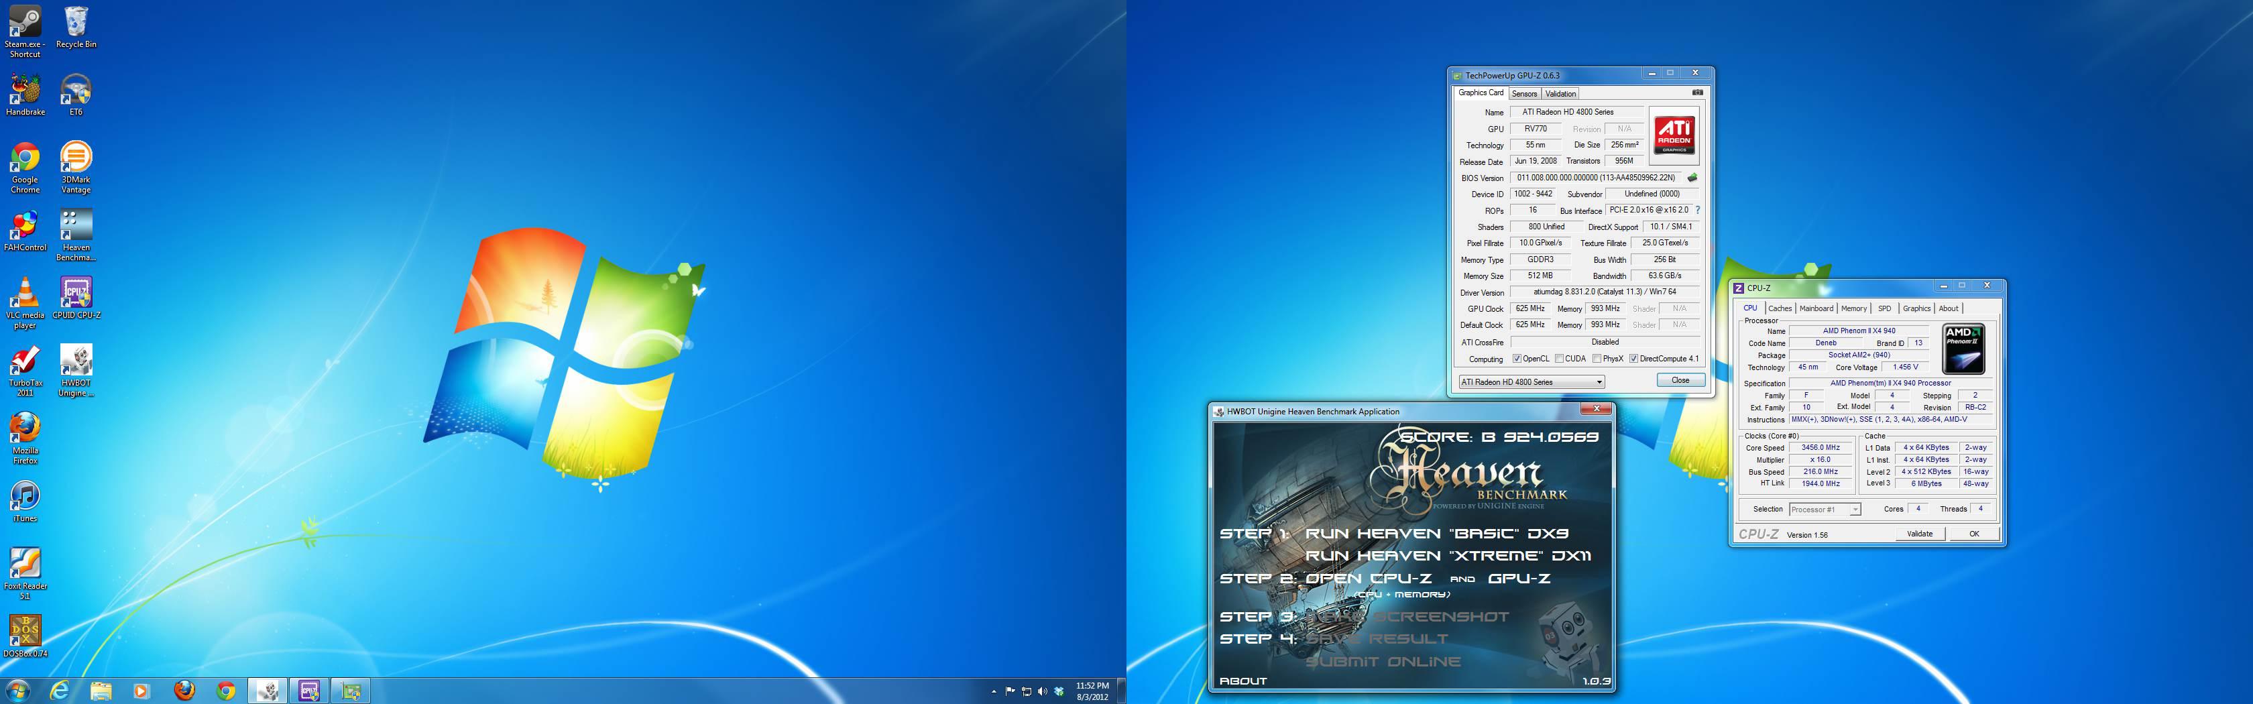The height and width of the screenshot is (704, 2253).
Task: Switch to HWBOT Heaven taskbar button
Action: 268,691
